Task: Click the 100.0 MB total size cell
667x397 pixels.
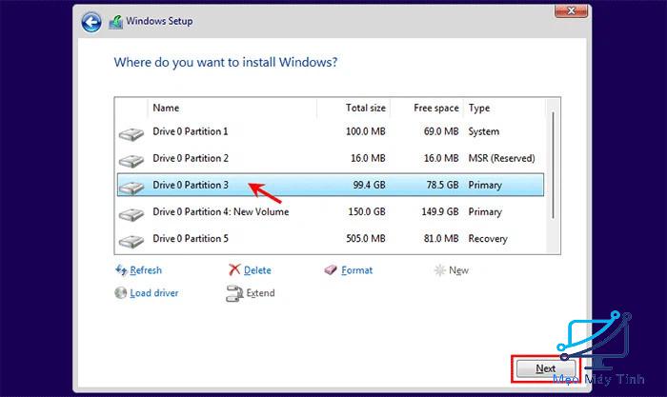Action: (365, 131)
